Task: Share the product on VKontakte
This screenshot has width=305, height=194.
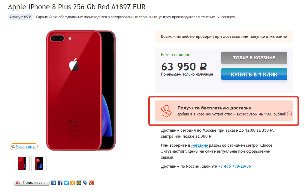Action: [x=54, y=183]
